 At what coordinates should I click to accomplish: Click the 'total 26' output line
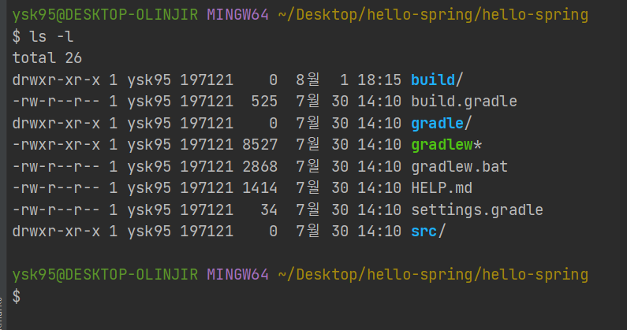click(47, 58)
